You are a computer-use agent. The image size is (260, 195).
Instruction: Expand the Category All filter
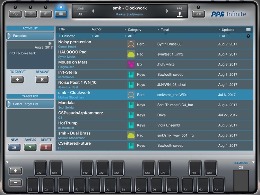[128, 36]
